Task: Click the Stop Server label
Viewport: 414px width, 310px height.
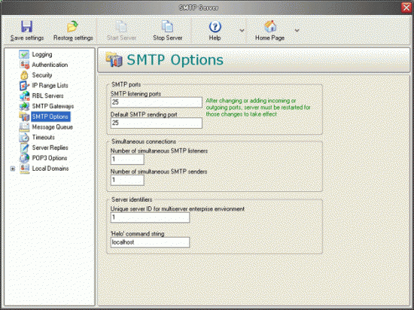Action: pos(168,38)
